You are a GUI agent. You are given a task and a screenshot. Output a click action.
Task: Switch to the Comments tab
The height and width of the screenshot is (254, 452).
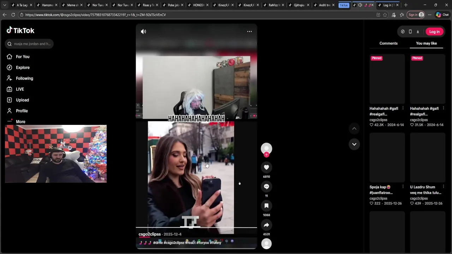388,43
